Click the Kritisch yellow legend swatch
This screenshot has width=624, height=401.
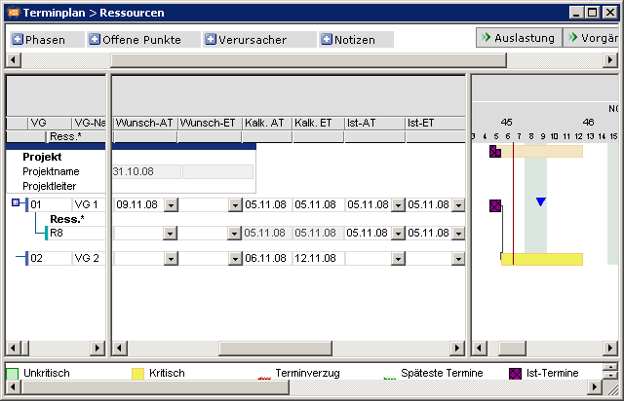tap(137, 374)
